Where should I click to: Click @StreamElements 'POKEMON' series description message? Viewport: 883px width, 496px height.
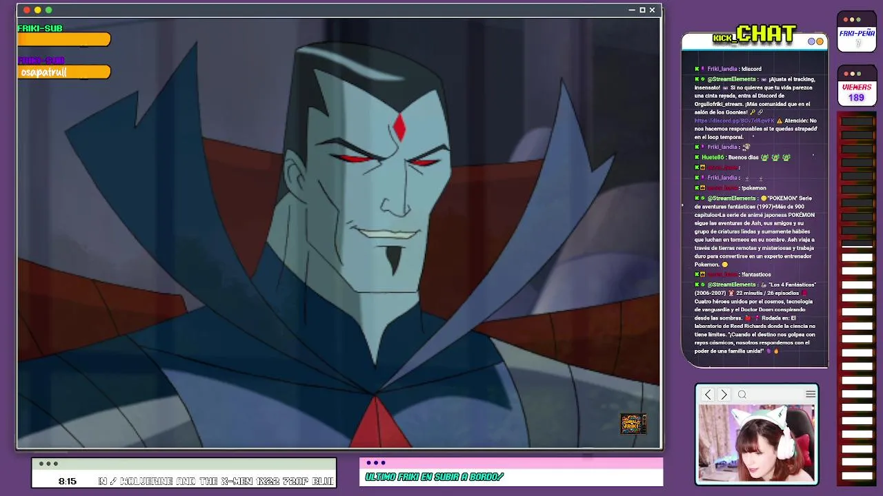[755, 231]
